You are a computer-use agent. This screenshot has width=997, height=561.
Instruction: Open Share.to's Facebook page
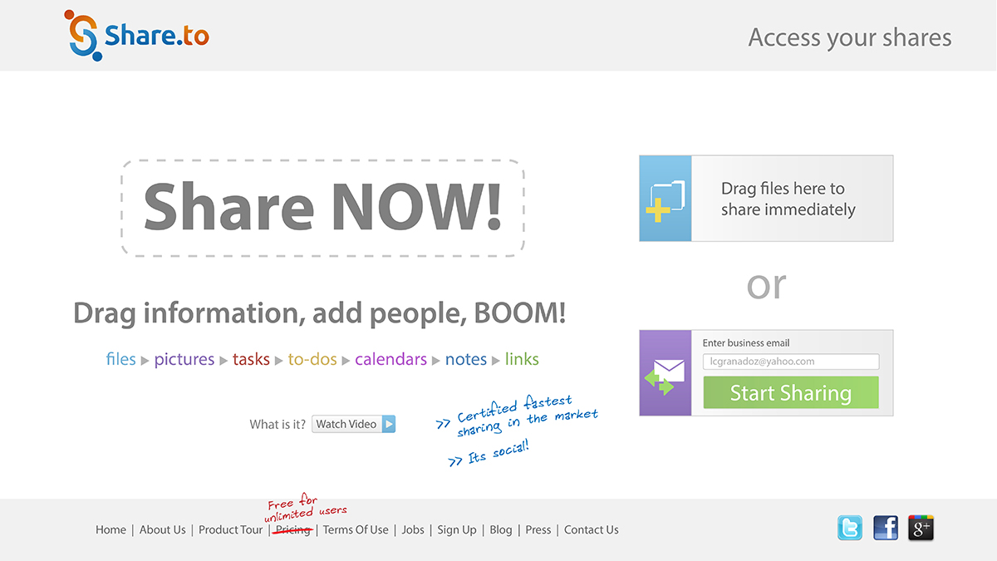[x=885, y=528]
